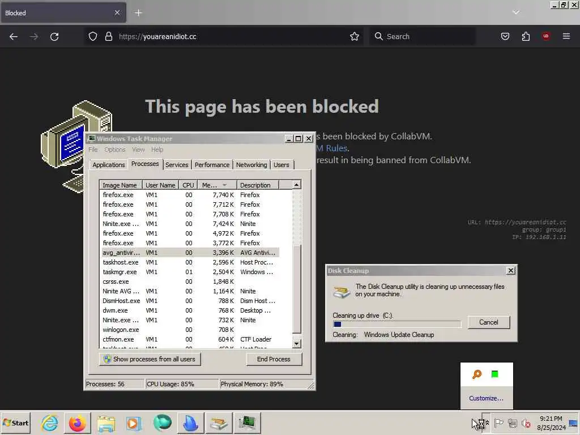
Task: Cancel the Disk Cleanup operation
Action: pos(489,322)
